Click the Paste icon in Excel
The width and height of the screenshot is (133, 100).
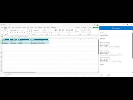pos(5,31)
